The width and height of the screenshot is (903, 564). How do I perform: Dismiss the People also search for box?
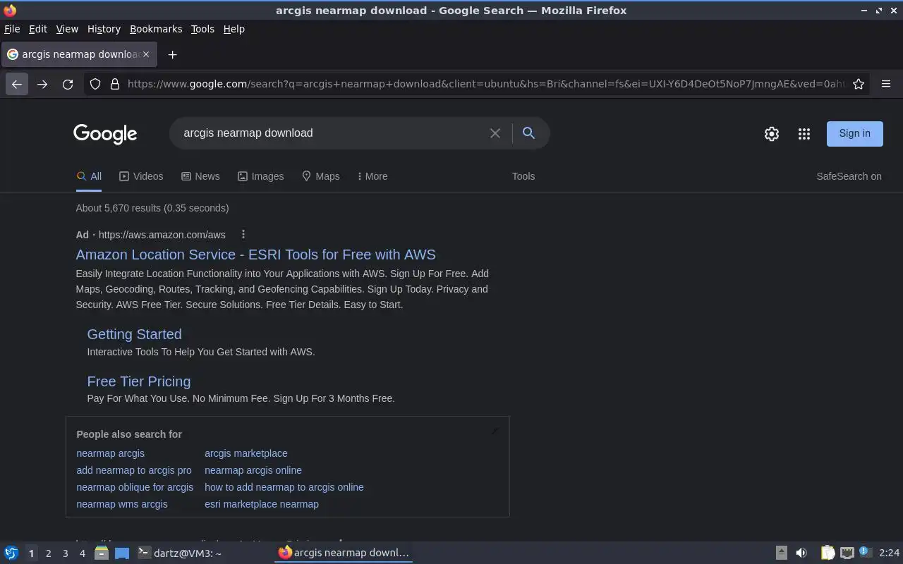click(x=495, y=431)
